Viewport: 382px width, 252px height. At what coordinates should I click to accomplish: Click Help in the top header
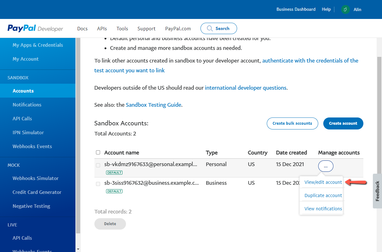pyautogui.click(x=326, y=9)
